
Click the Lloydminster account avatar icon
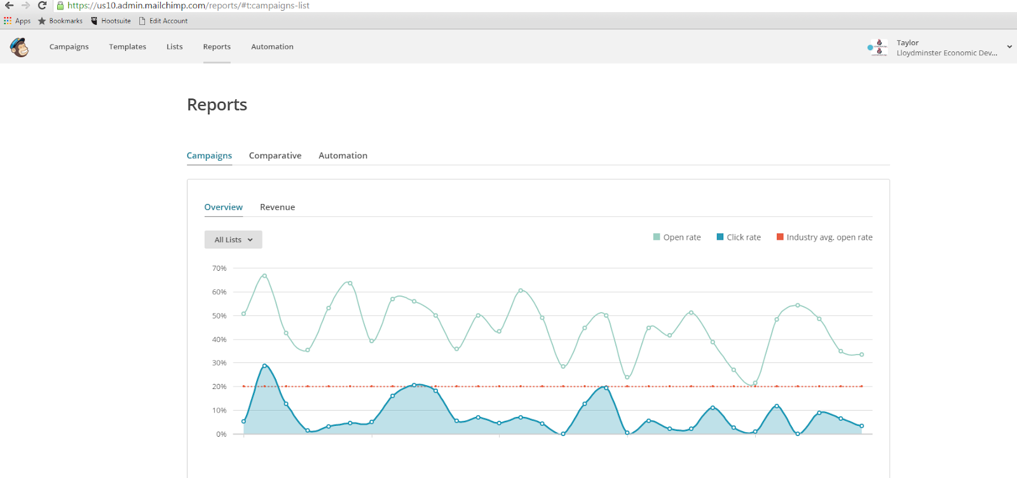(x=878, y=47)
